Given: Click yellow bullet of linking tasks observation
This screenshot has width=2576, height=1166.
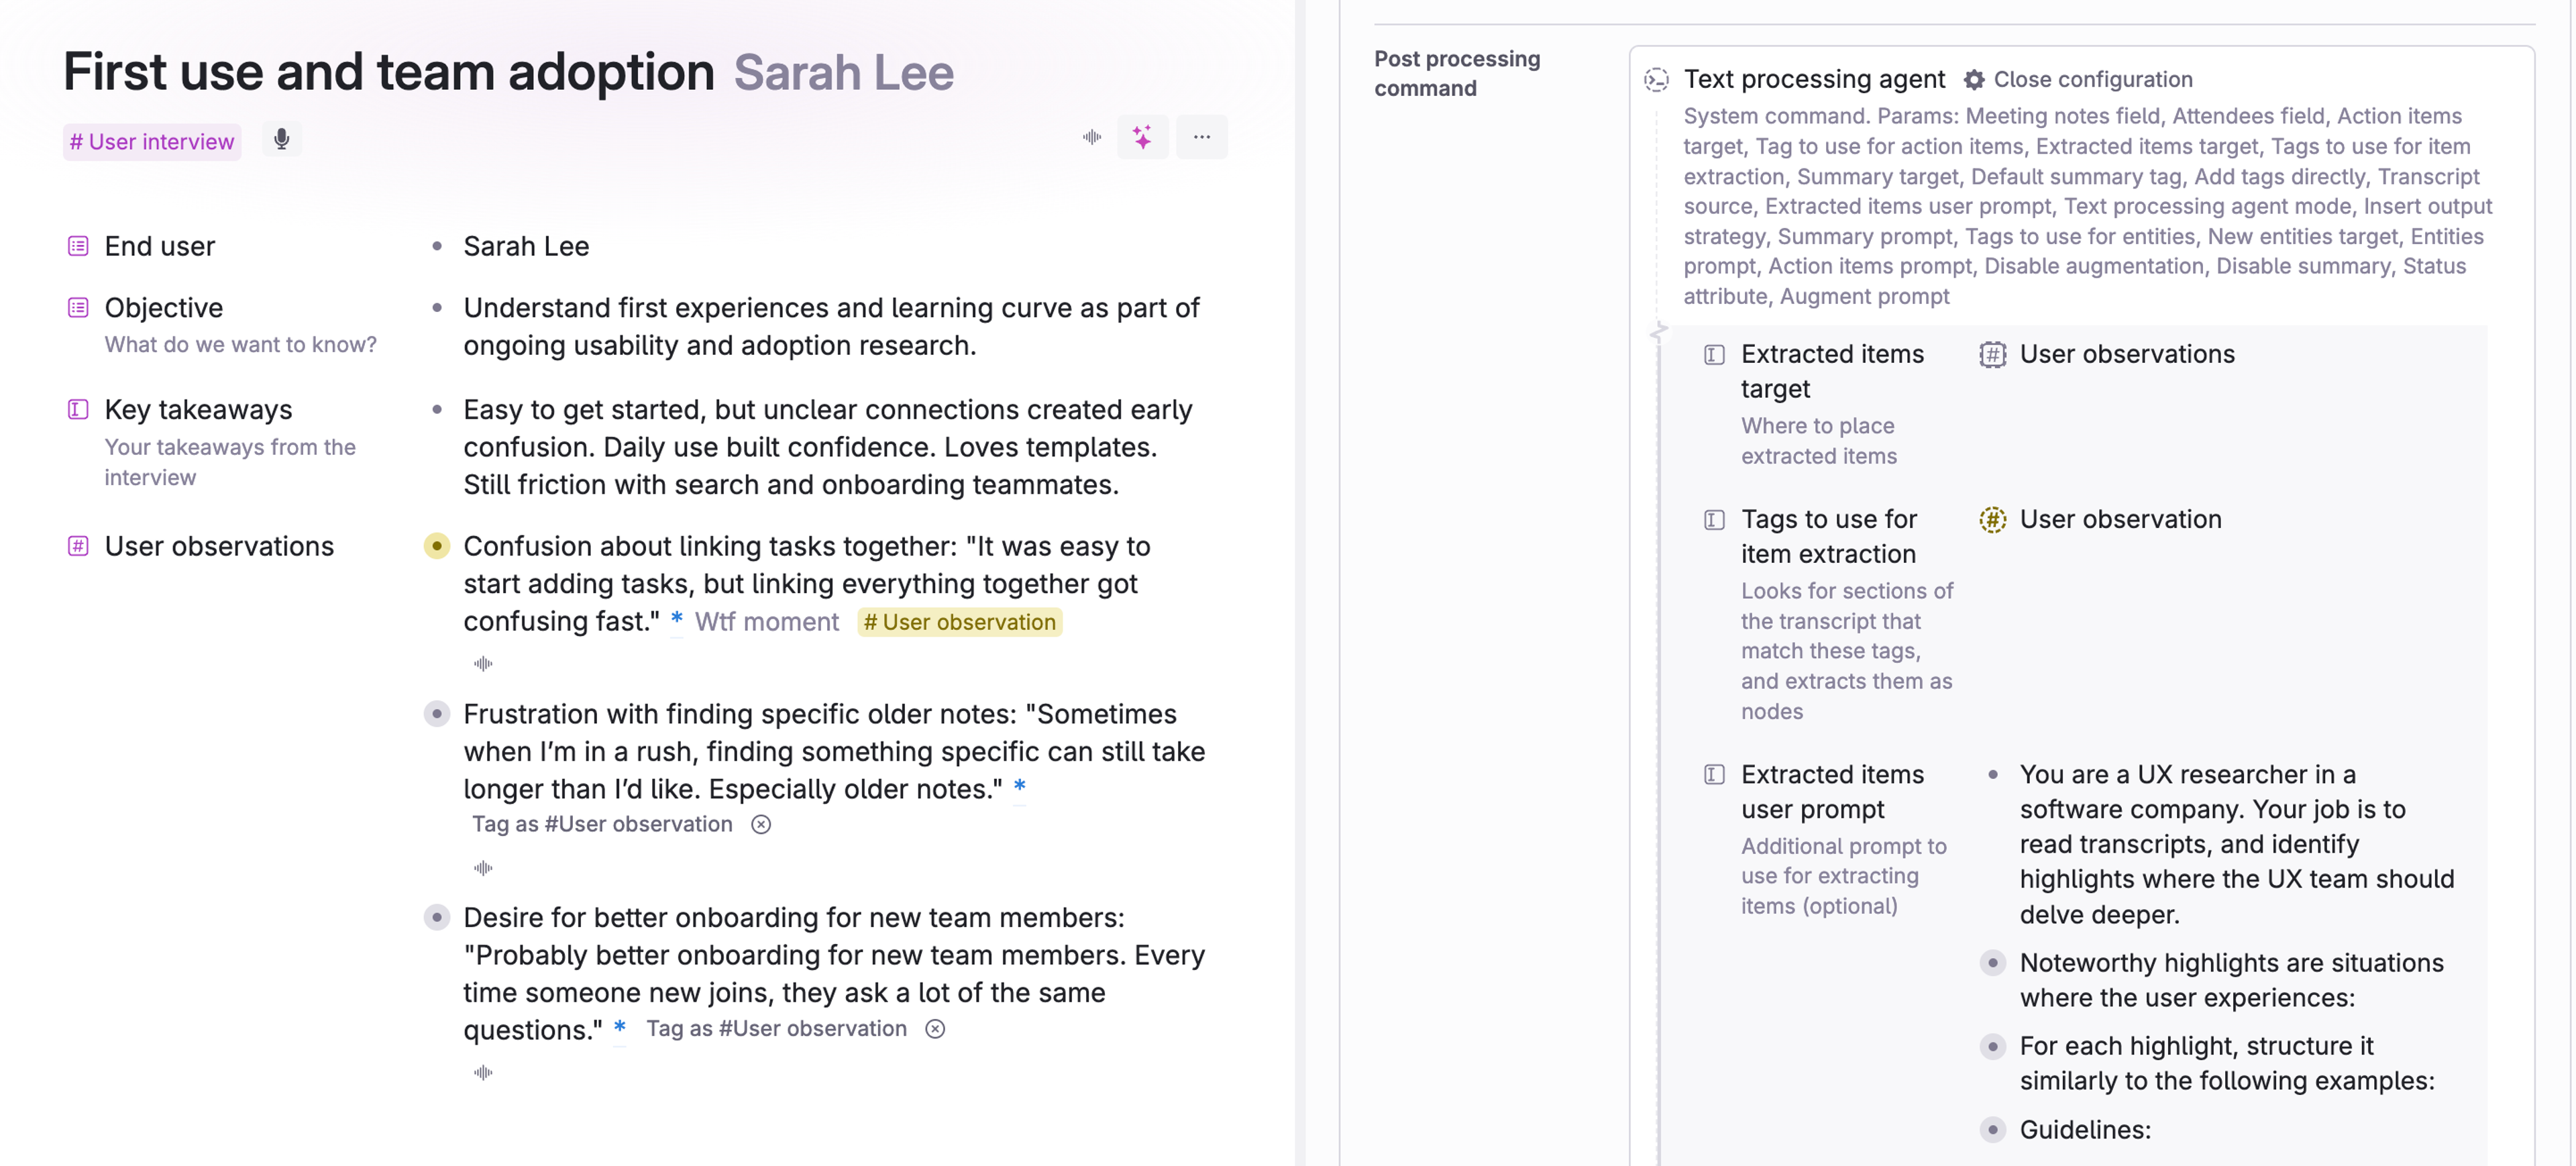Looking at the screenshot, I should (x=437, y=546).
